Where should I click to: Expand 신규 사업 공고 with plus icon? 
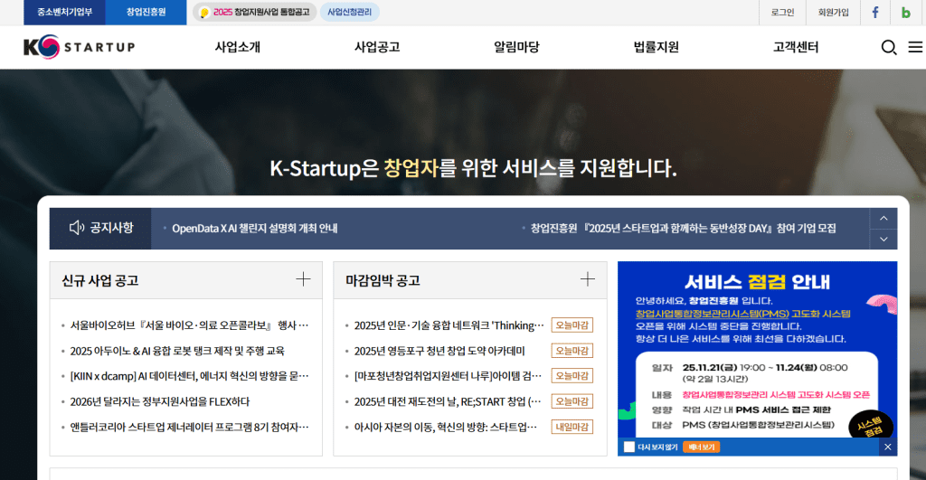(303, 279)
